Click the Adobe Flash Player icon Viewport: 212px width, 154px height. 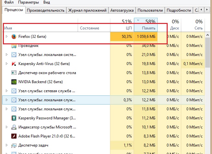tap(14, 136)
